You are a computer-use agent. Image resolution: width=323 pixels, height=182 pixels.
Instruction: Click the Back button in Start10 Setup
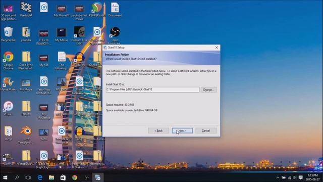[x=158, y=130]
